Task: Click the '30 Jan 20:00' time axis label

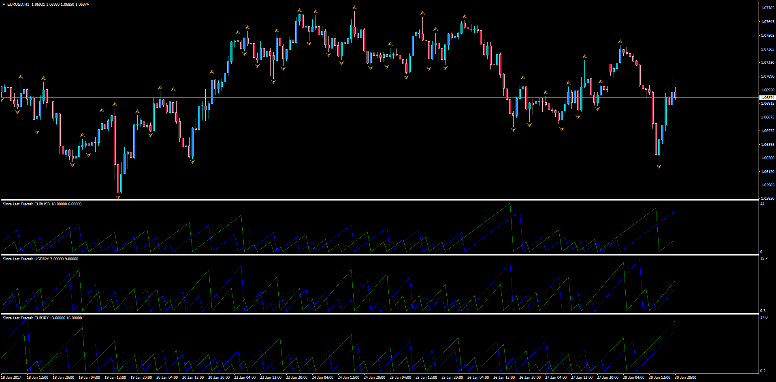Action: [686, 378]
